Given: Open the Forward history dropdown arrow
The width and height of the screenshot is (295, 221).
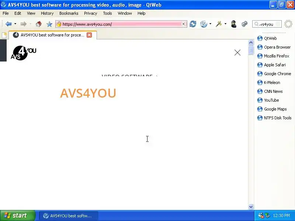Looking at the screenshot, I should point(30,24).
